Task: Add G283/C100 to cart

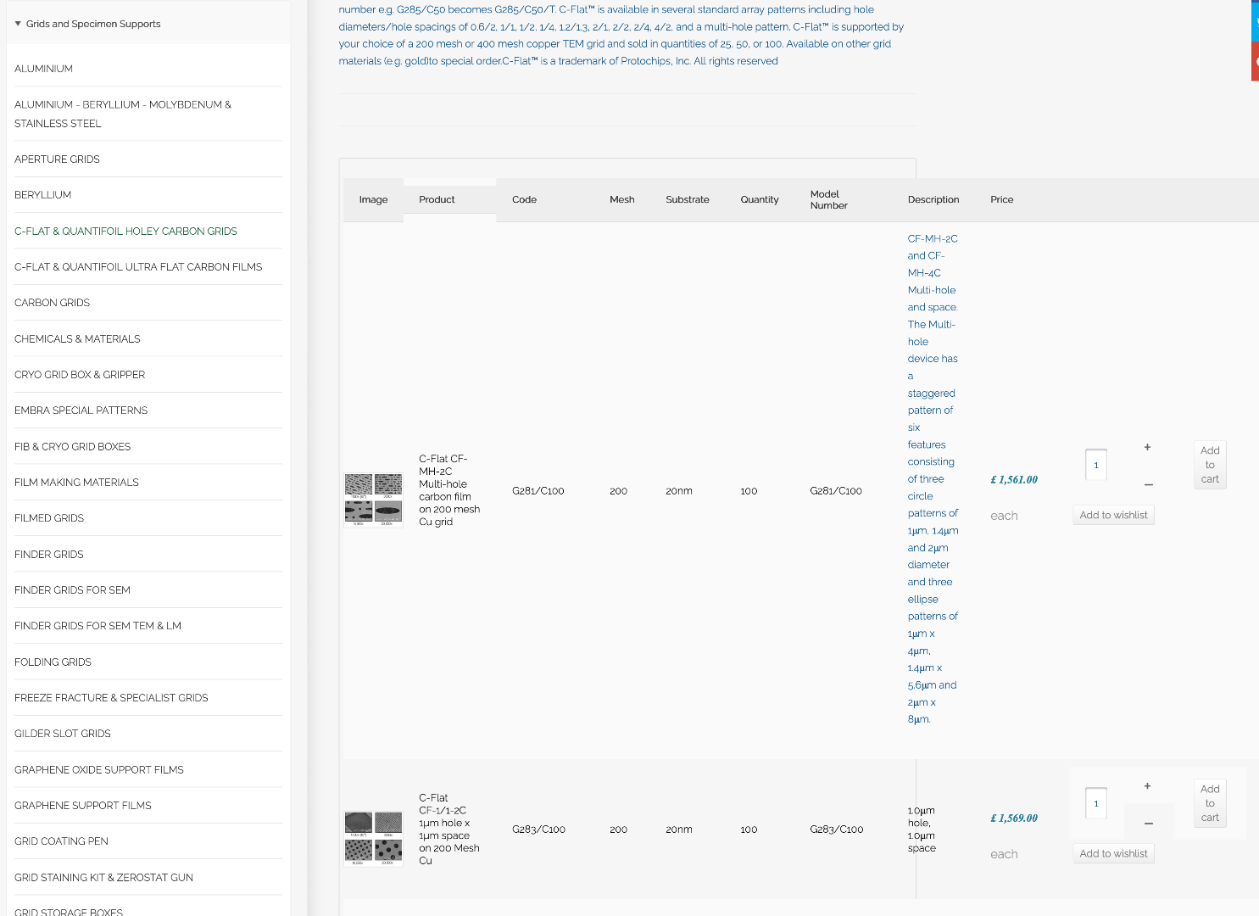Action: (1210, 803)
